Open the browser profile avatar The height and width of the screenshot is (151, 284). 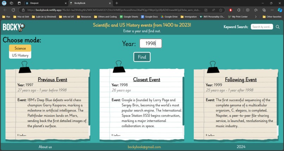pyautogui.click(x=4, y=3)
